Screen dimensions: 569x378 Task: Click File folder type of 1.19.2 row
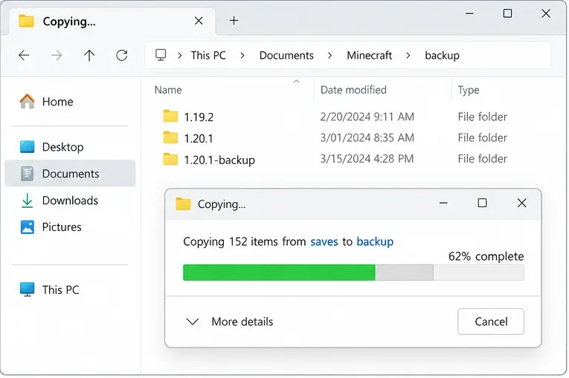482,117
